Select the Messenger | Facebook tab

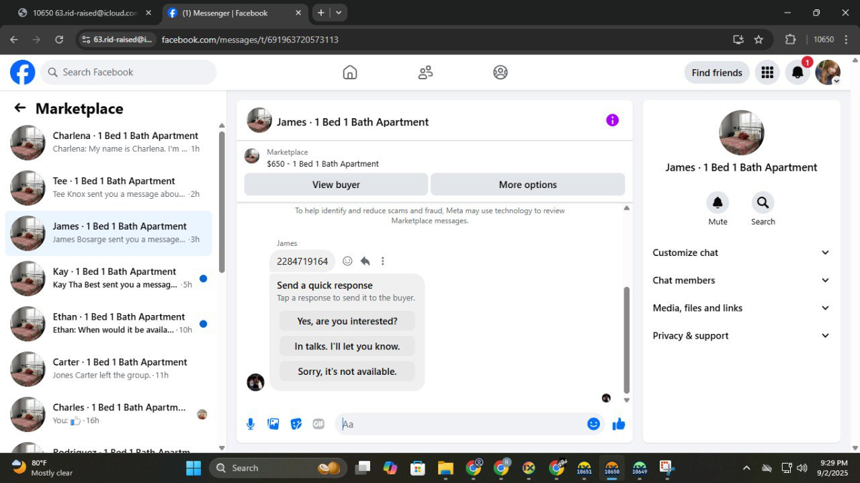coord(235,13)
